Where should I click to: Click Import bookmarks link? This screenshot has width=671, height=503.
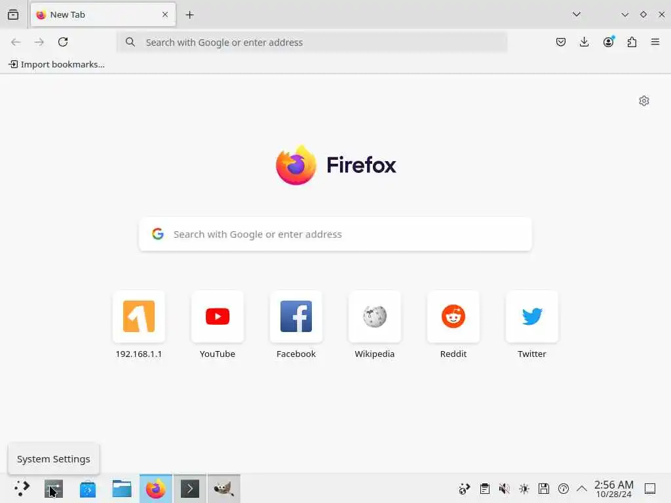(56, 64)
